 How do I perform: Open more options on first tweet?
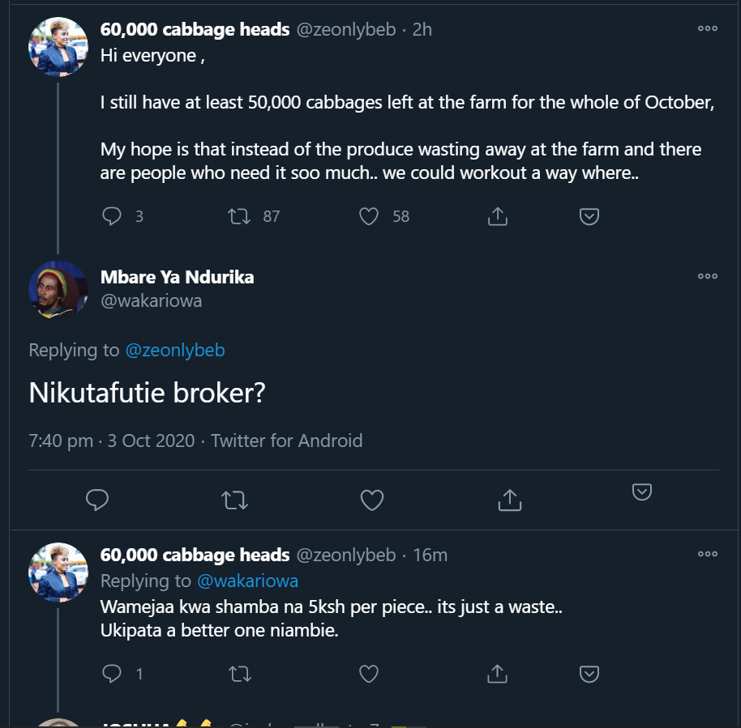click(707, 28)
